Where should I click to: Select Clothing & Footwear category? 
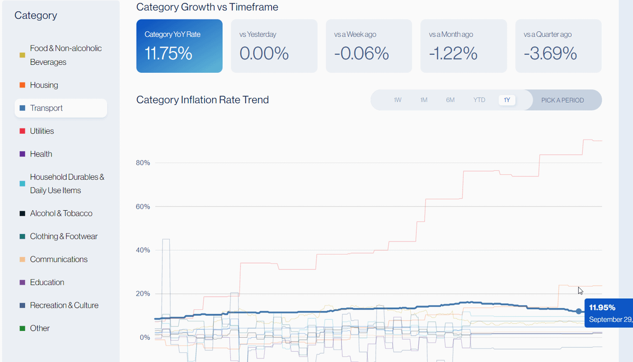pyautogui.click(x=63, y=236)
